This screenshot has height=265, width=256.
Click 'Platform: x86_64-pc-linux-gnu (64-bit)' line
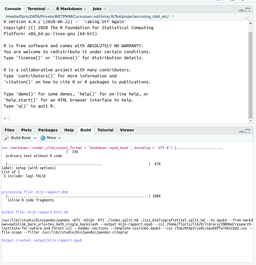[x=50, y=34]
